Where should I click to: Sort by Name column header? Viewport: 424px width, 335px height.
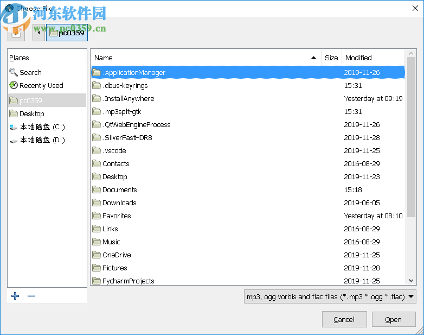pyautogui.click(x=206, y=58)
